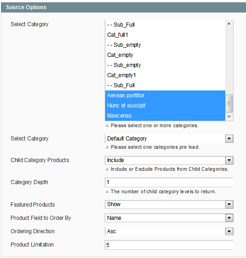
Task: Pick the topmost Sub_Full list entry
Action: tap(165, 25)
